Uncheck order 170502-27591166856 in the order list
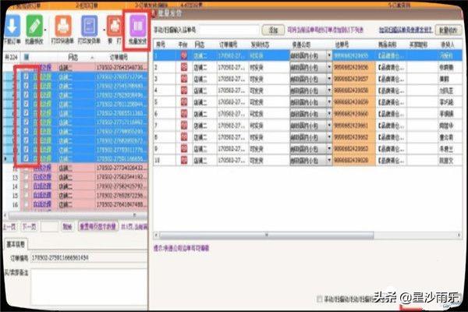 pyautogui.click(x=27, y=158)
